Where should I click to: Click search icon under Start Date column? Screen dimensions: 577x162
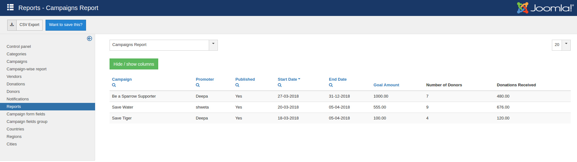280,85
